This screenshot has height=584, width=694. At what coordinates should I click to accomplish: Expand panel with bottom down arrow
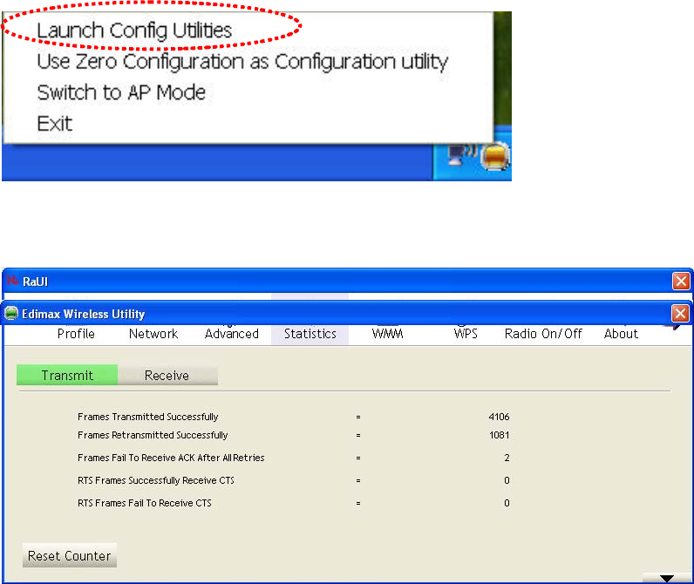coord(666,578)
